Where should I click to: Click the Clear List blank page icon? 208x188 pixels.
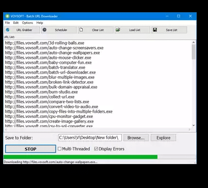tap(81, 30)
